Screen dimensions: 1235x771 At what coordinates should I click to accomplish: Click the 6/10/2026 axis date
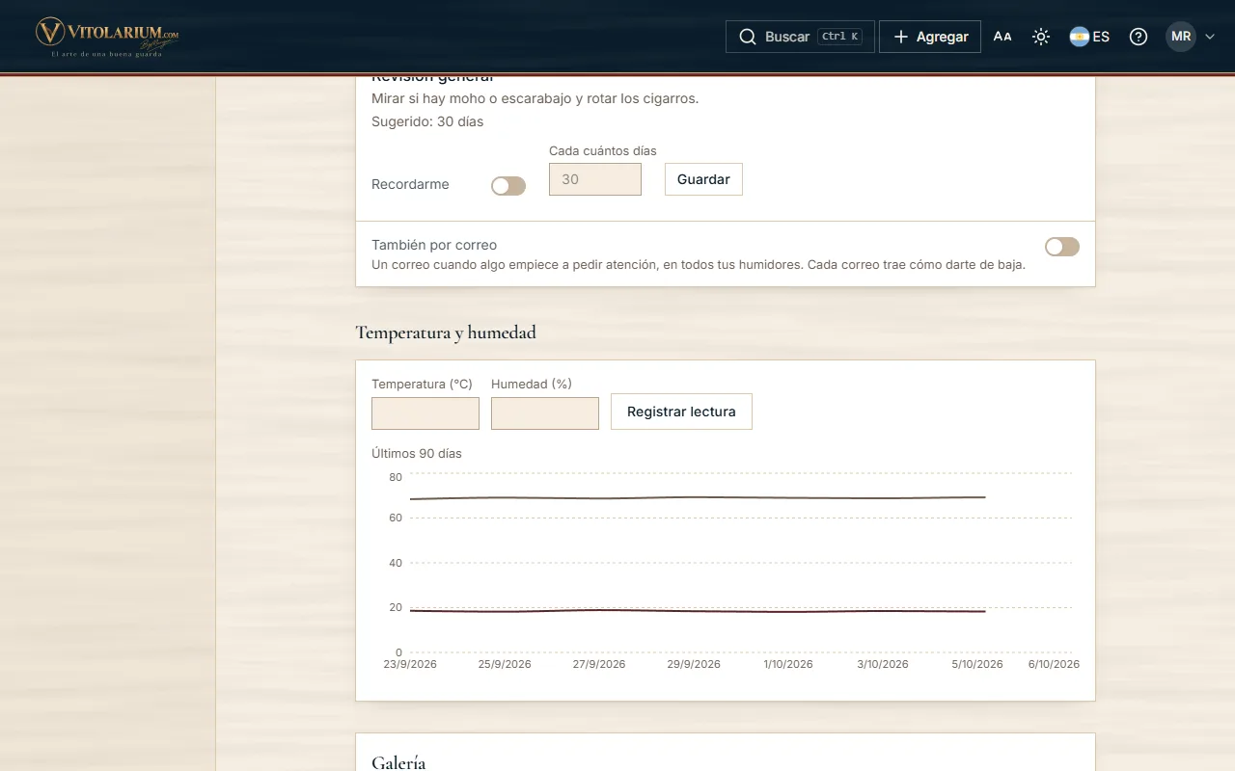1054,664
